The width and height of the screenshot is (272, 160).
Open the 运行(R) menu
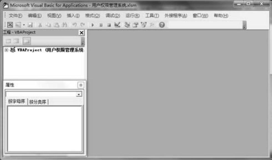[133, 16]
